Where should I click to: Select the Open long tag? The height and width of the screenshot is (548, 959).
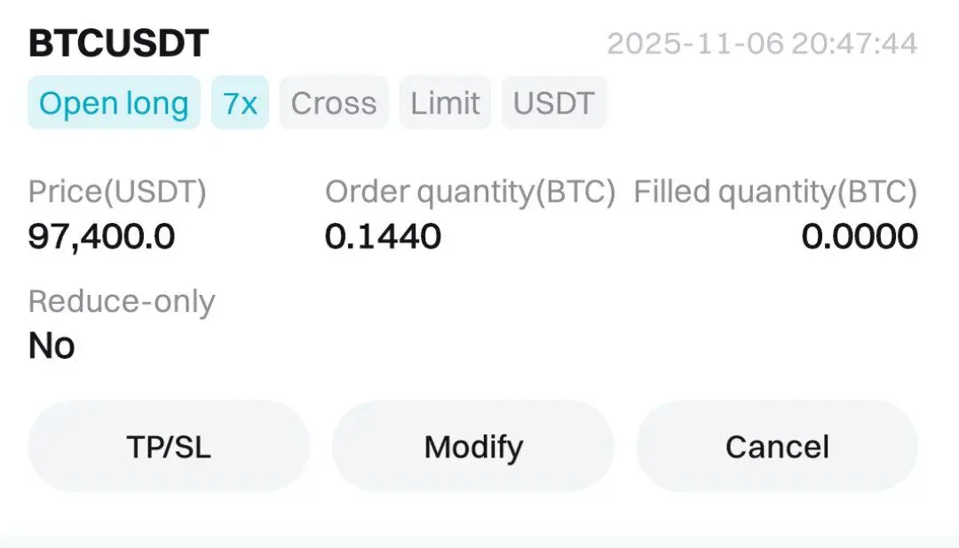[114, 103]
